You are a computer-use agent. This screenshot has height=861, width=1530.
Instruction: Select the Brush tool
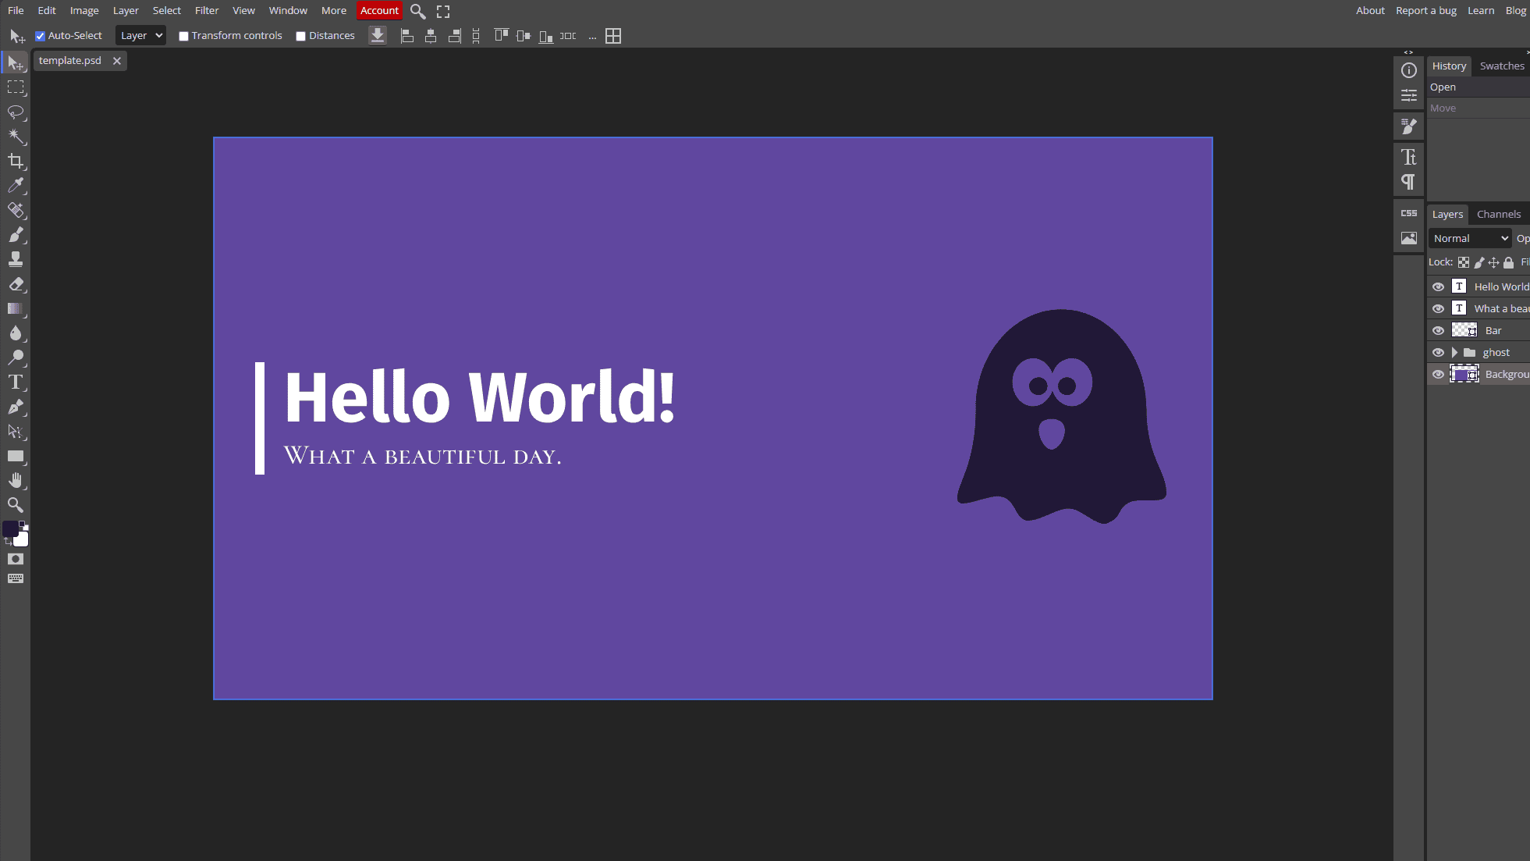coord(16,235)
